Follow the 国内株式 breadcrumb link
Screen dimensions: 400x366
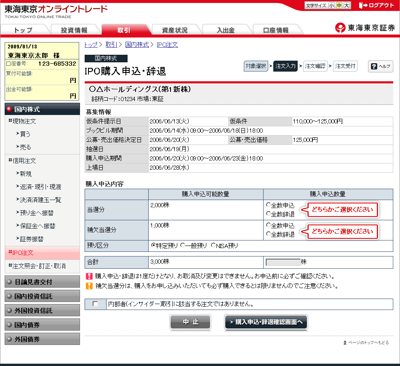[137, 45]
